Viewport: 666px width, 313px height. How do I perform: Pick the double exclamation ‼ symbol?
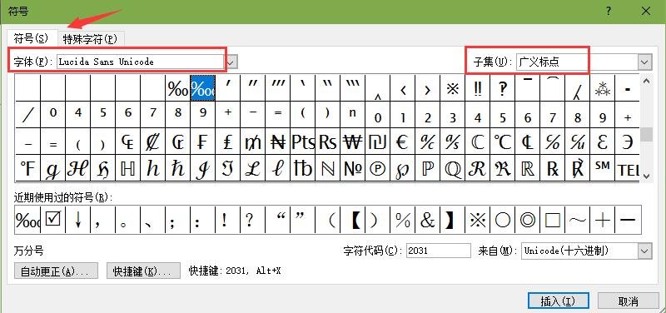[477, 88]
